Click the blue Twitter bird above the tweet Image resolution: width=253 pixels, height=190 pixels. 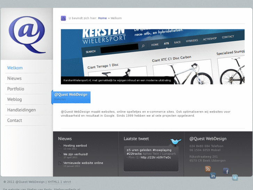click(x=176, y=142)
